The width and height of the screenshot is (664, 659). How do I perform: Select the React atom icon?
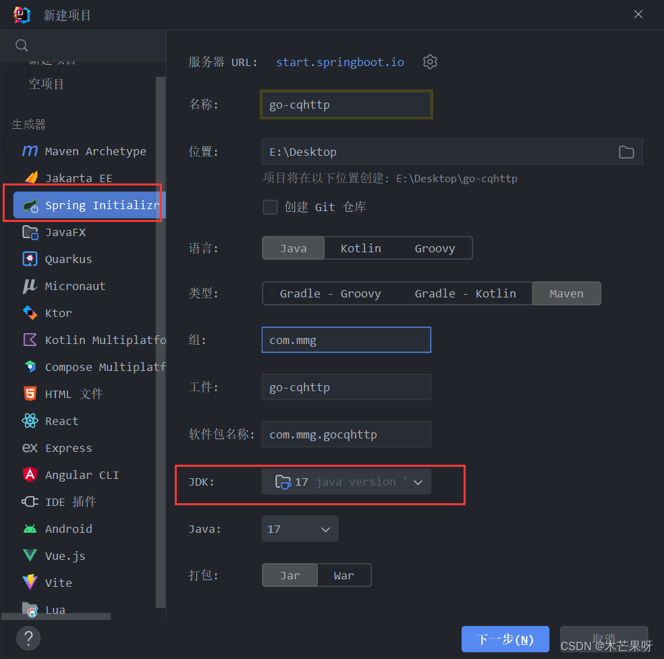coord(30,421)
